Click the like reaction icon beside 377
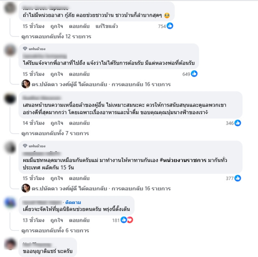This screenshot has width=258, height=257. coord(238,178)
